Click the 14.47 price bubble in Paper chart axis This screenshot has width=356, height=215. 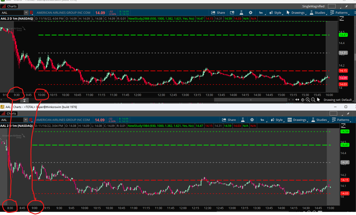click(345, 145)
